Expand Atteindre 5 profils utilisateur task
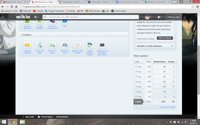This screenshot has width=200, height=125. click(x=155, y=46)
